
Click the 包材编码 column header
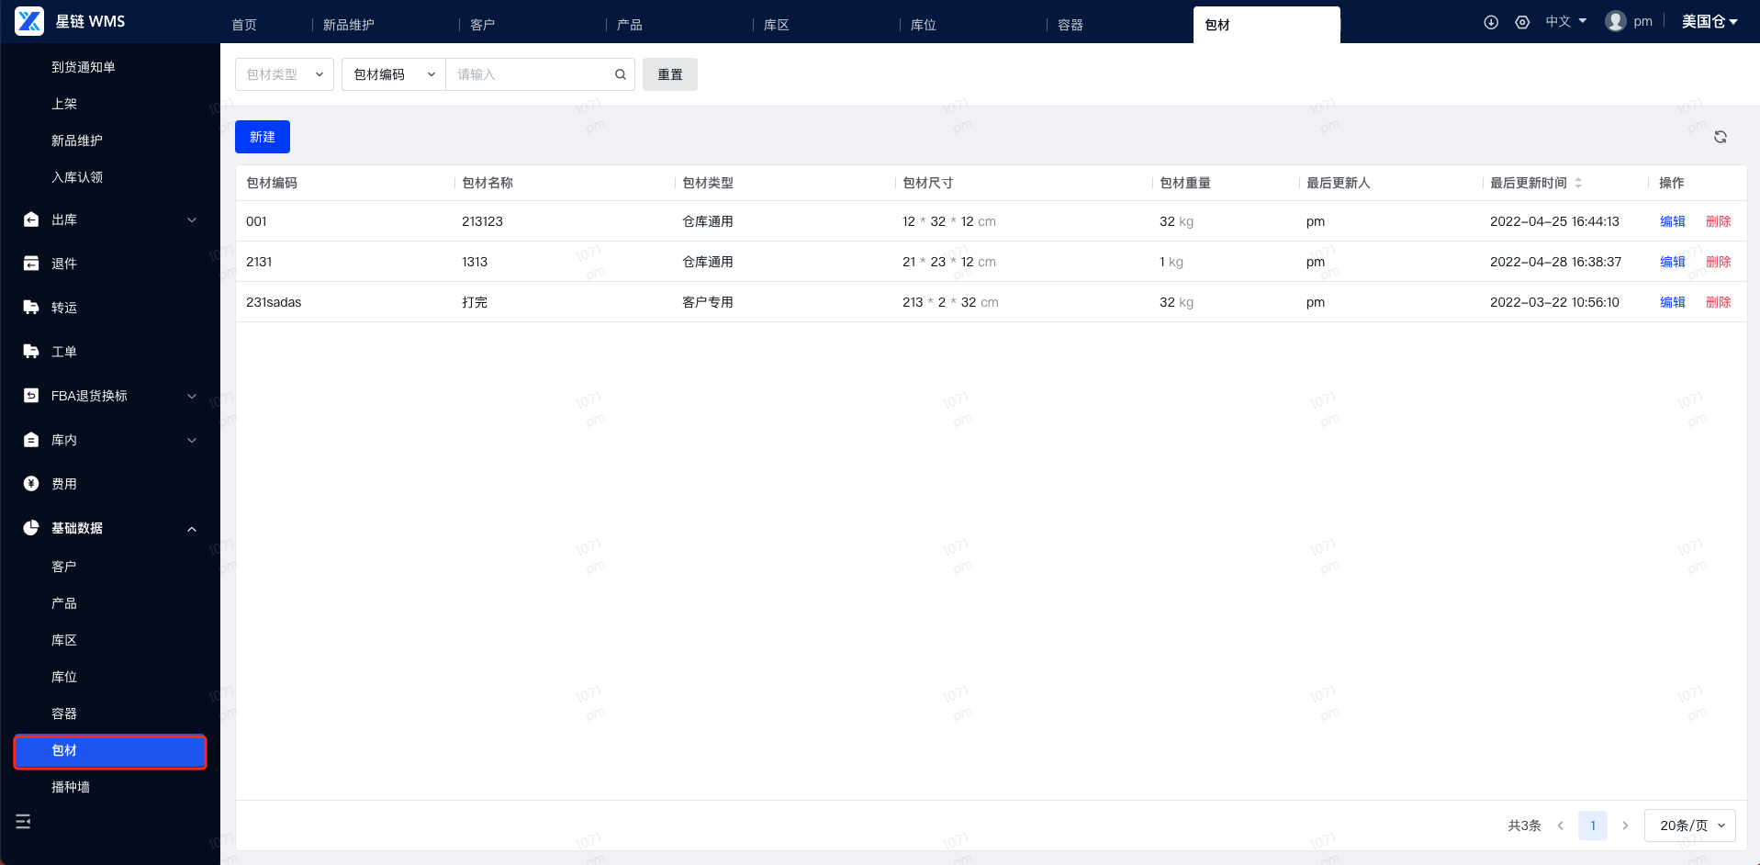tap(272, 183)
